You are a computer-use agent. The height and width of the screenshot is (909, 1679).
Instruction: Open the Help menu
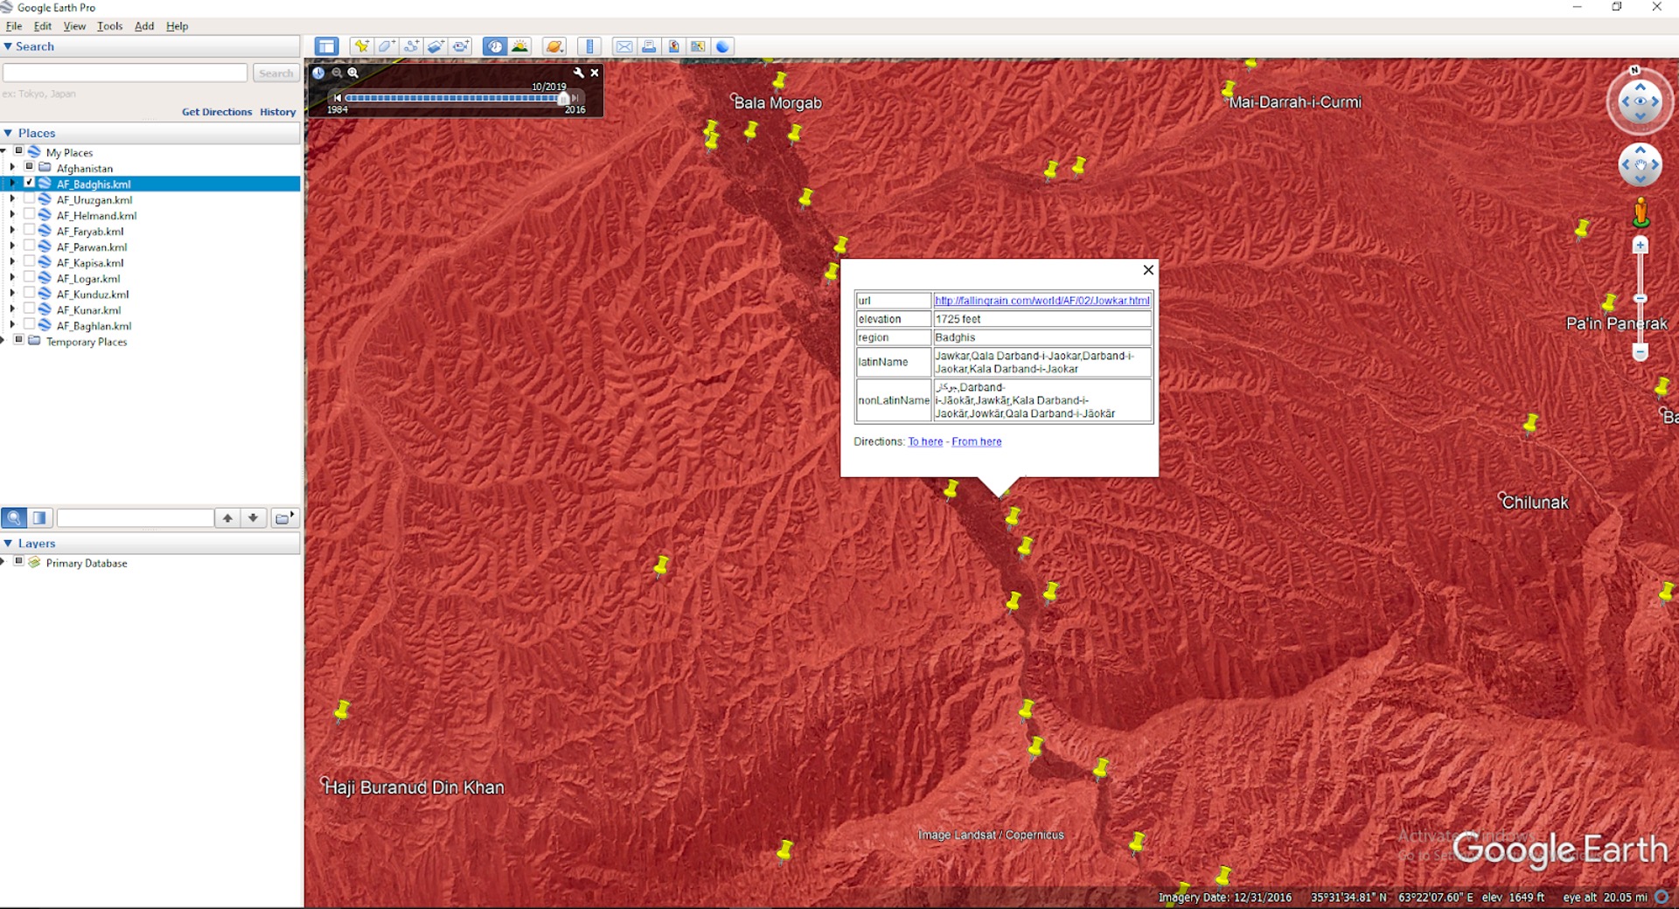click(177, 26)
